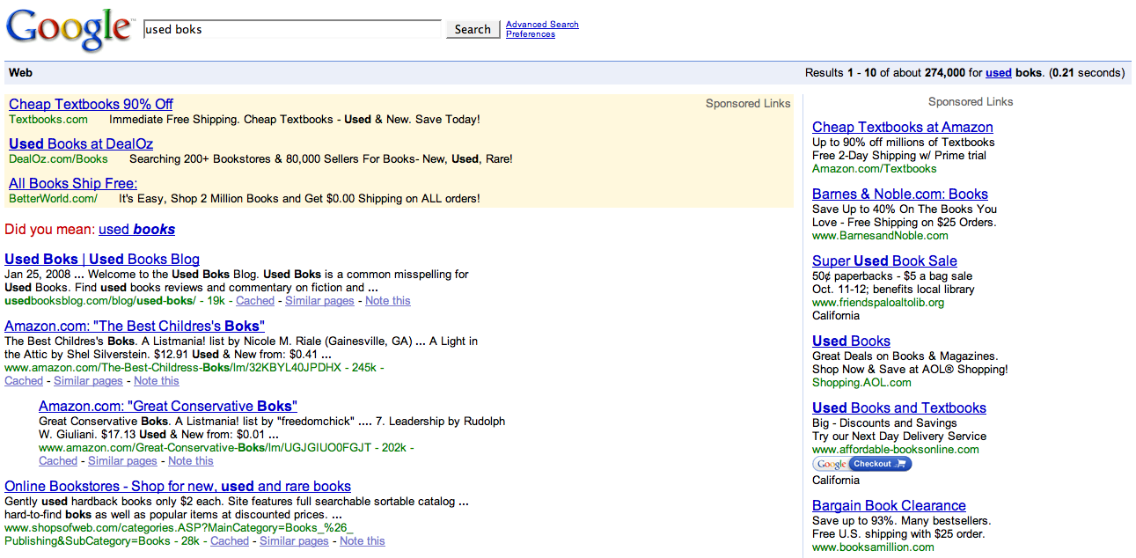
Task: Click the usedbooksblog.com result URL text
Action: tap(100, 301)
